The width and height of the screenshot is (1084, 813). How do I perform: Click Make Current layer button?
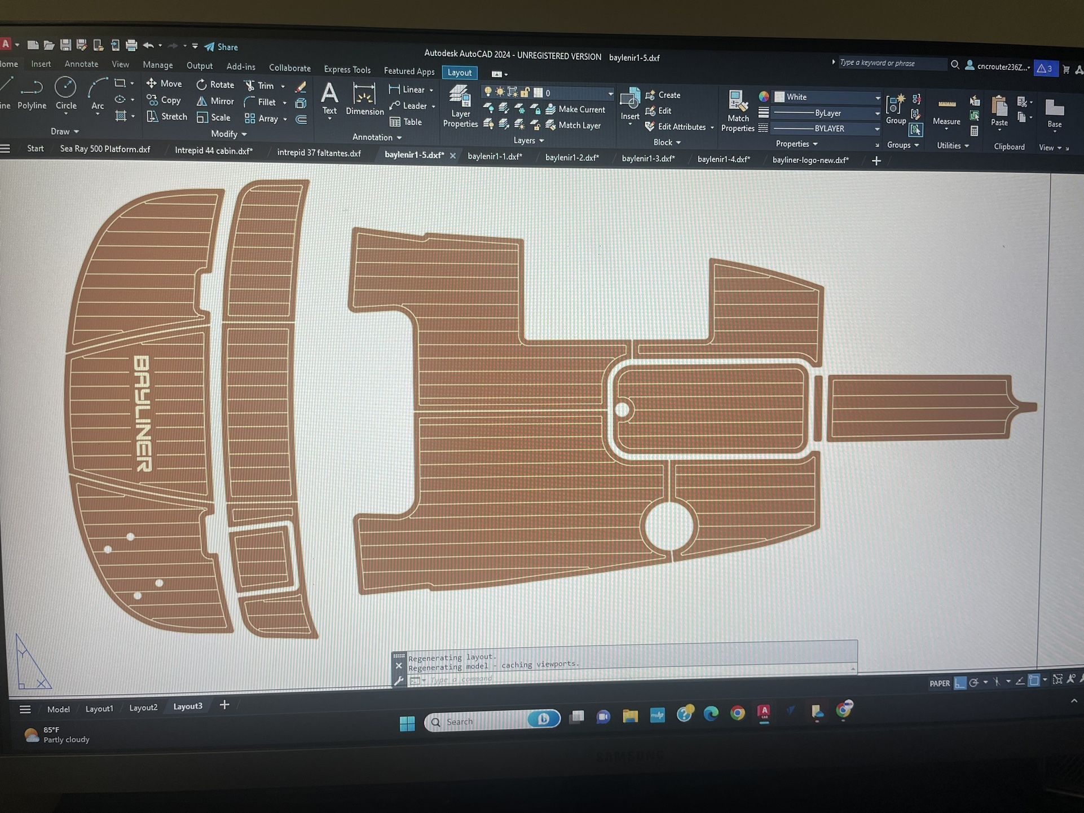tap(575, 109)
